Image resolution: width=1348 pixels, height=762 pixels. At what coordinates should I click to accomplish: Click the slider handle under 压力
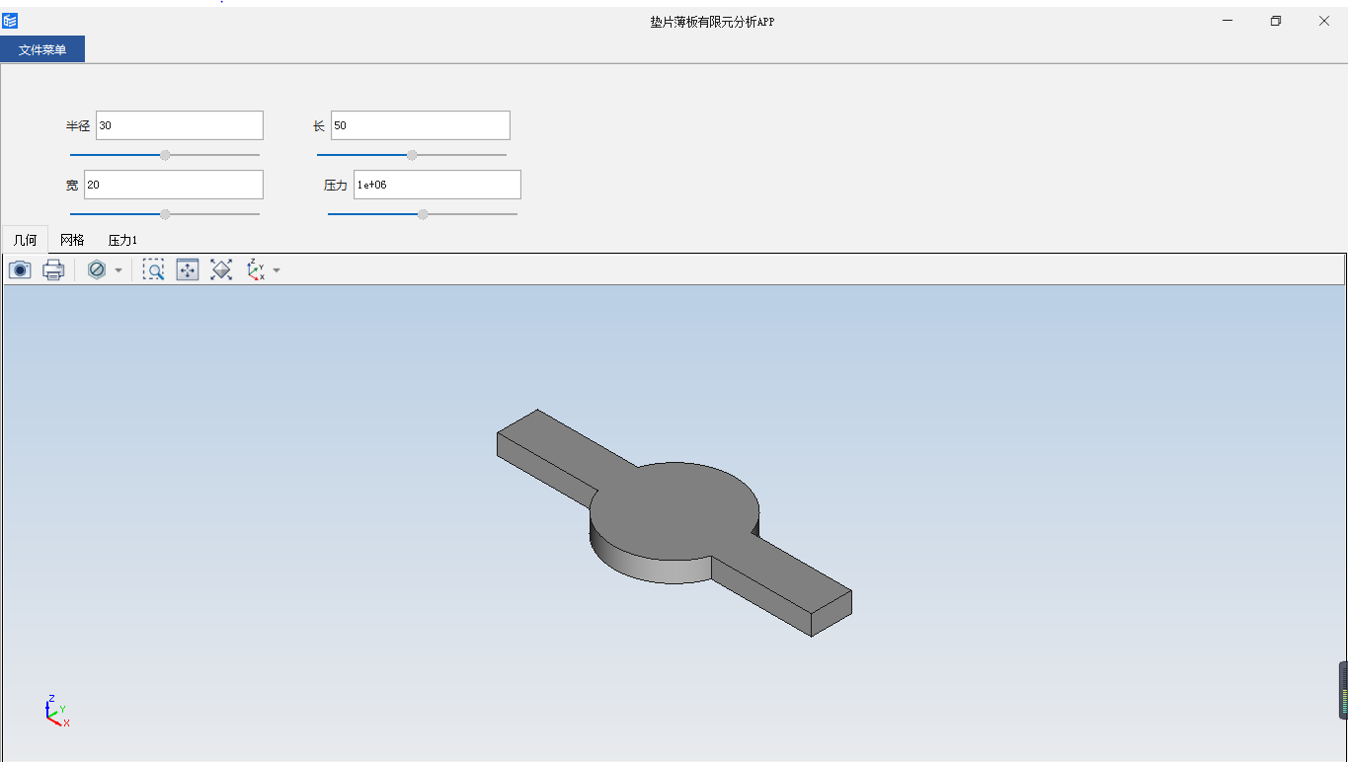click(x=423, y=214)
